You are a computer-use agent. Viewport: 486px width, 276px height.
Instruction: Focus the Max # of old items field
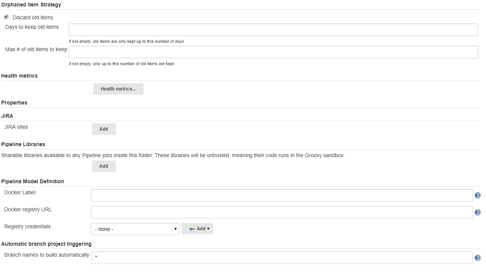(x=273, y=52)
